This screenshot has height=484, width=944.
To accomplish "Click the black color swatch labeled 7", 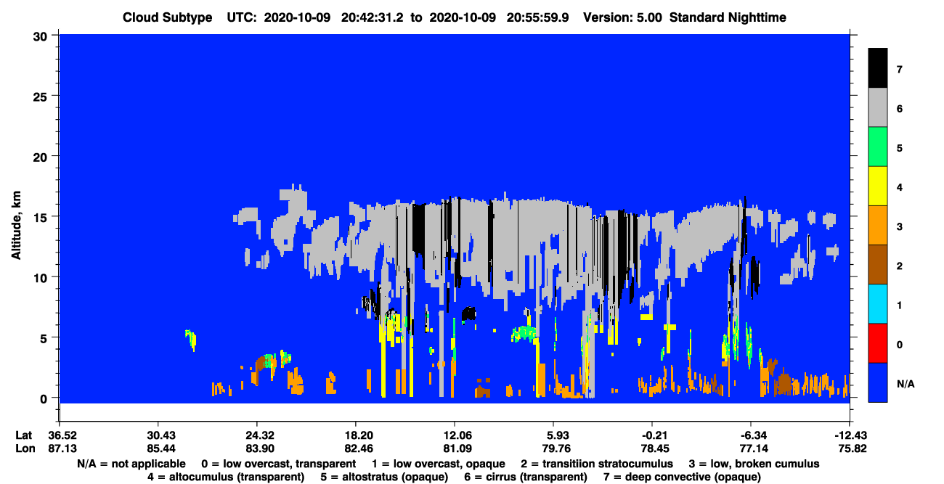I will click(x=878, y=68).
